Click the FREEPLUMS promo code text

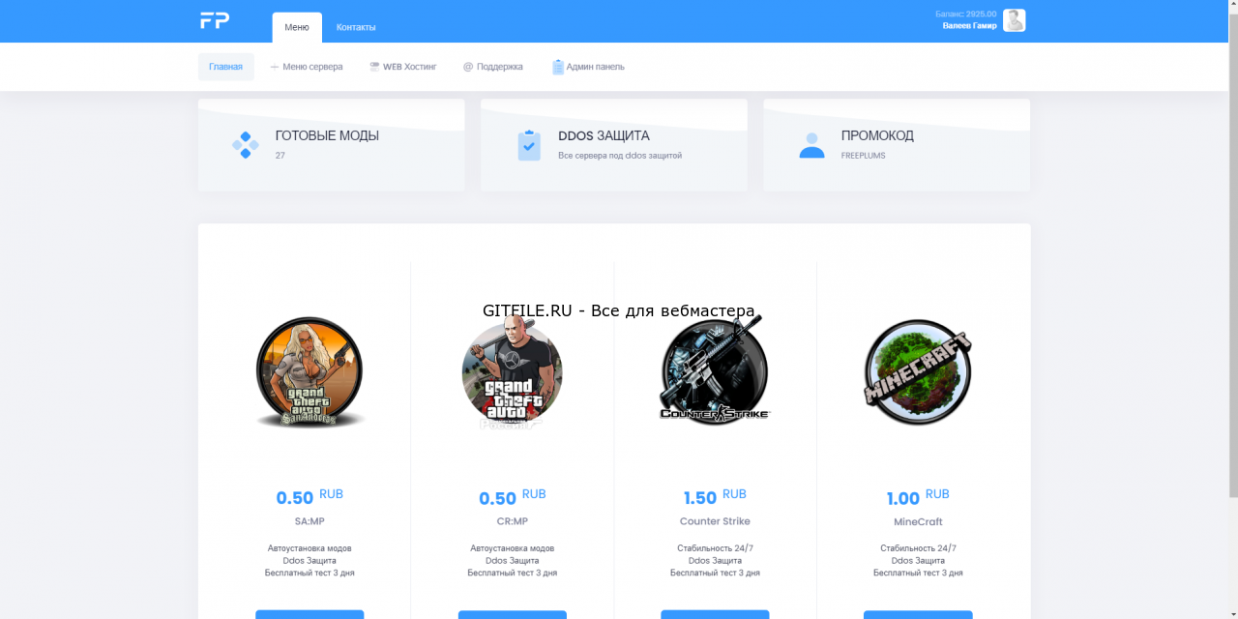click(x=863, y=155)
